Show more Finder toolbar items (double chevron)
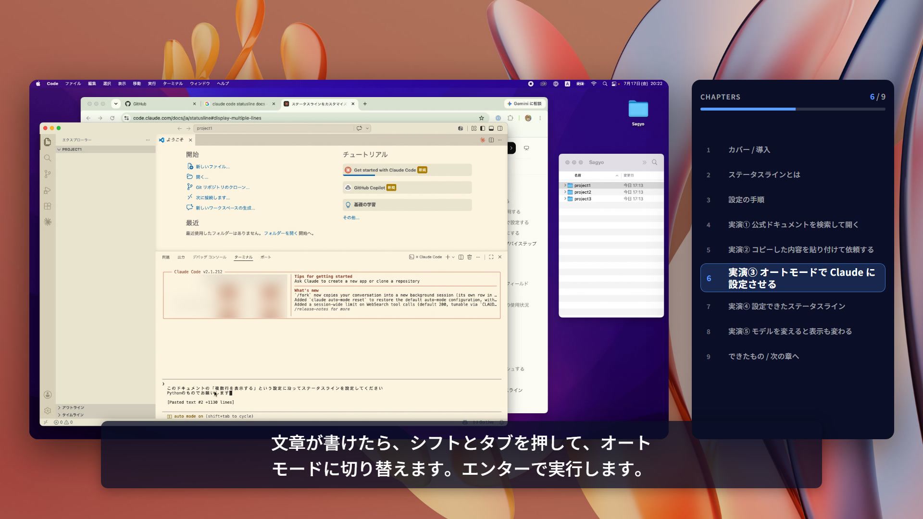Screen dimensions: 923x519 [645, 162]
